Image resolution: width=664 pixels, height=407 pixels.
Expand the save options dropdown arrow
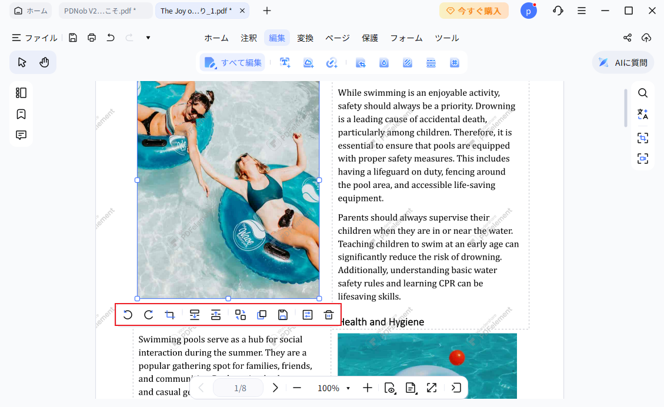pos(148,37)
